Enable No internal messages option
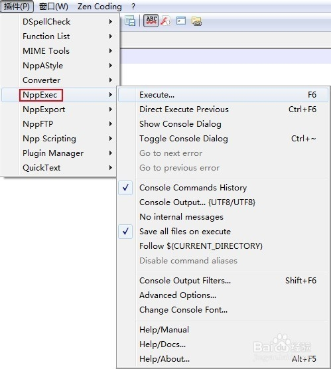This screenshot has width=331, height=369. 181,217
